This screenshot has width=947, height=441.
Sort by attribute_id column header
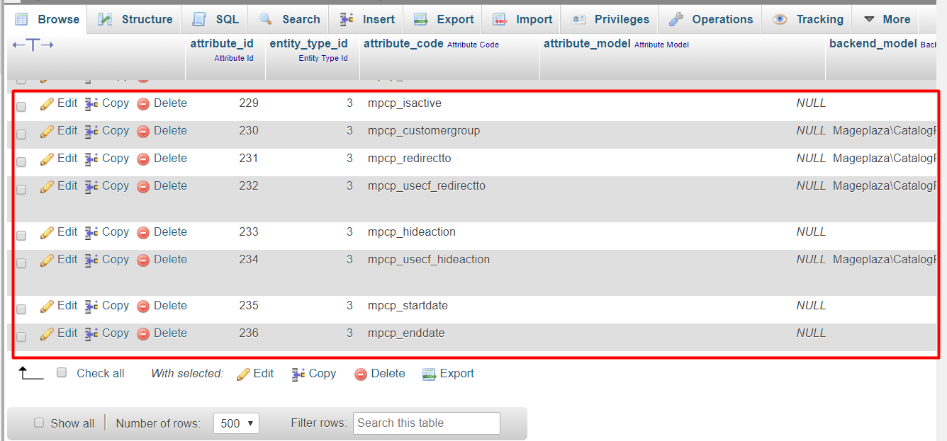click(x=221, y=43)
